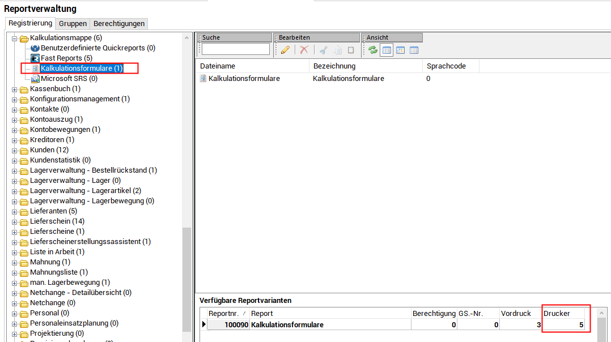Select the colored grid view icon in Ansicht
The width and height of the screenshot is (611, 342).
pos(400,50)
